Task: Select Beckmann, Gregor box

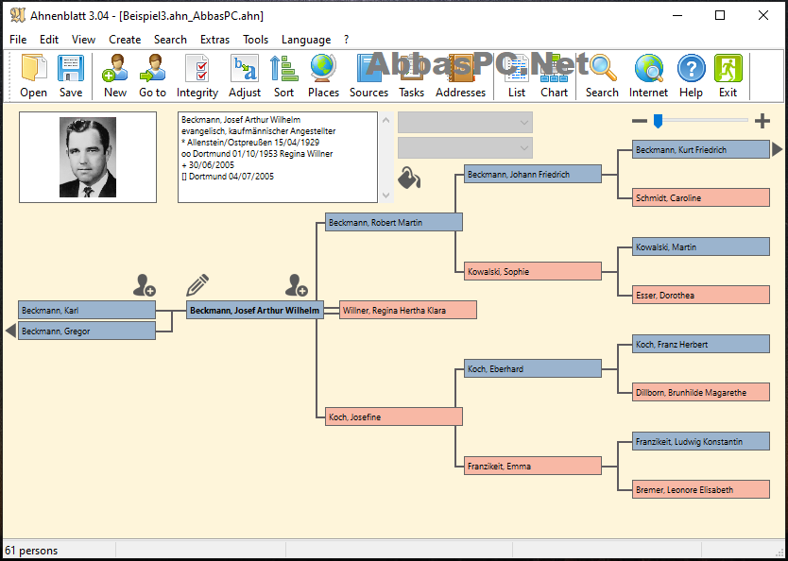Action: point(87,331)
